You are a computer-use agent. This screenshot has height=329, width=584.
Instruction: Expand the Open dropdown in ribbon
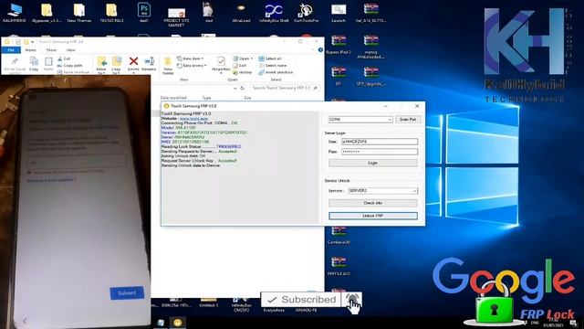point(244,58)
